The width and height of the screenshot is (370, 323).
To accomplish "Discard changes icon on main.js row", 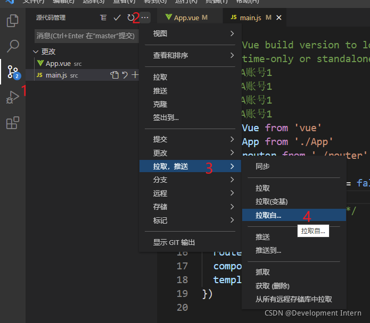I will point(125,75).
